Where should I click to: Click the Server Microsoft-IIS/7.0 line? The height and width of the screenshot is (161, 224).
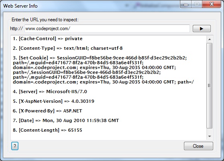click(x=50, y=92)
